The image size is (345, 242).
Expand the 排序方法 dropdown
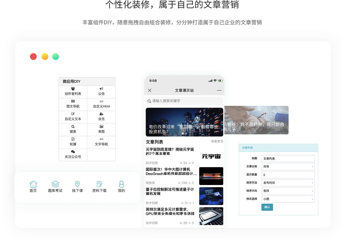click(288, 183)
